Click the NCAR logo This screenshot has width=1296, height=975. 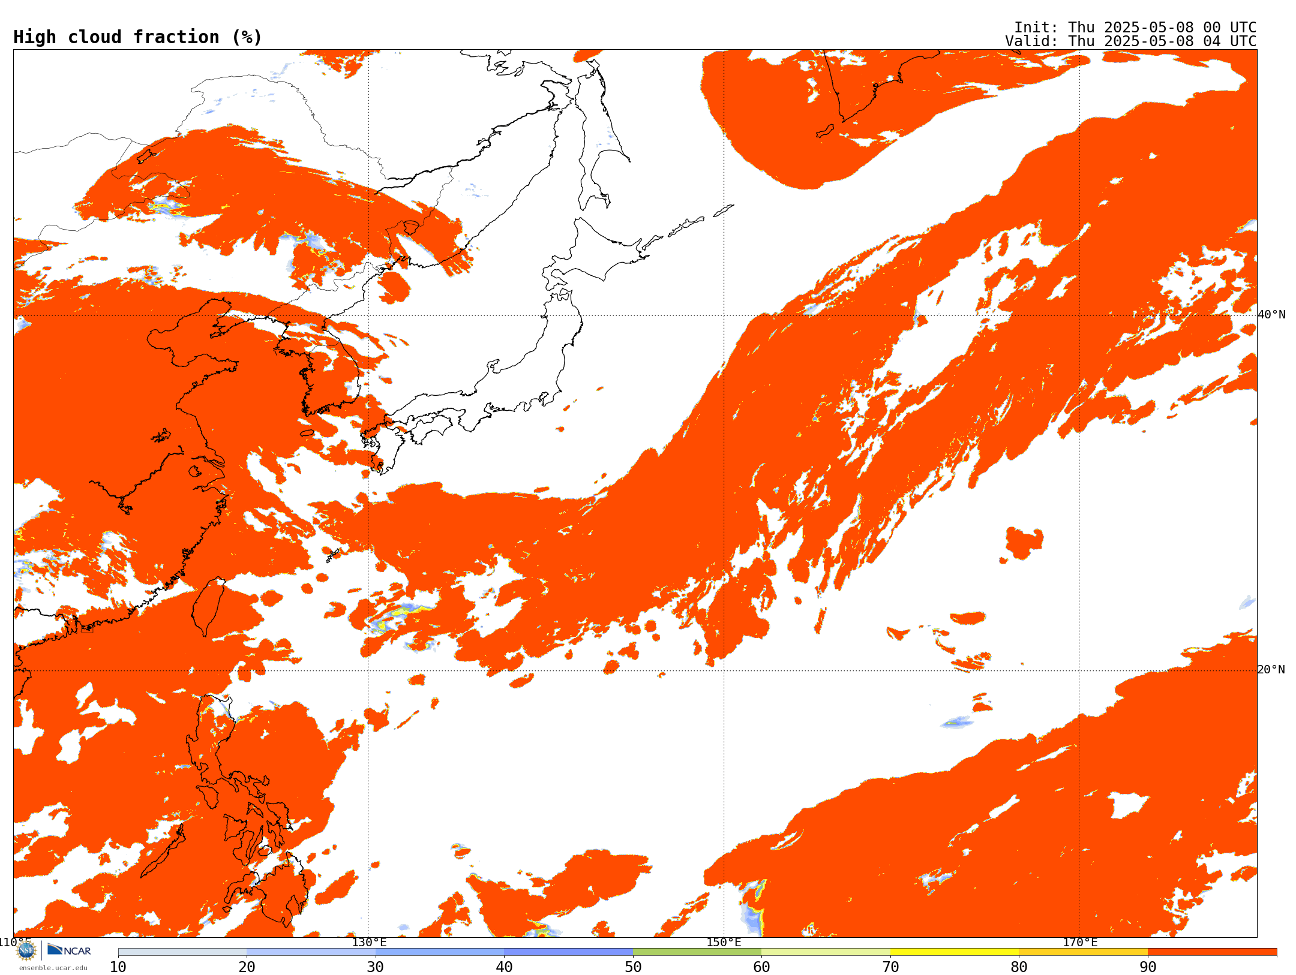click(x=69, y=950)
